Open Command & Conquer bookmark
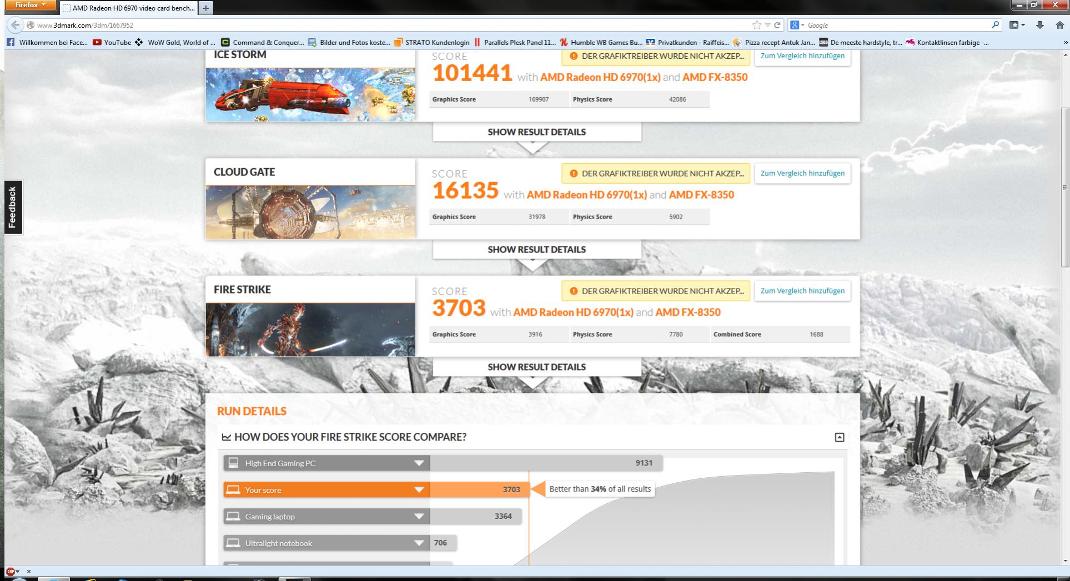The height and width of the screenshot is (581, 1070). (263, 42)
